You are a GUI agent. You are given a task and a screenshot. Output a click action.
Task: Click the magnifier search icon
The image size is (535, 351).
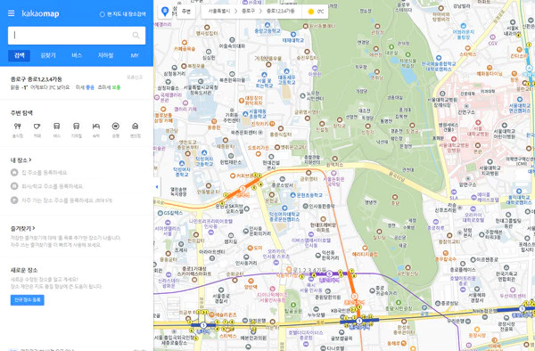136,35
